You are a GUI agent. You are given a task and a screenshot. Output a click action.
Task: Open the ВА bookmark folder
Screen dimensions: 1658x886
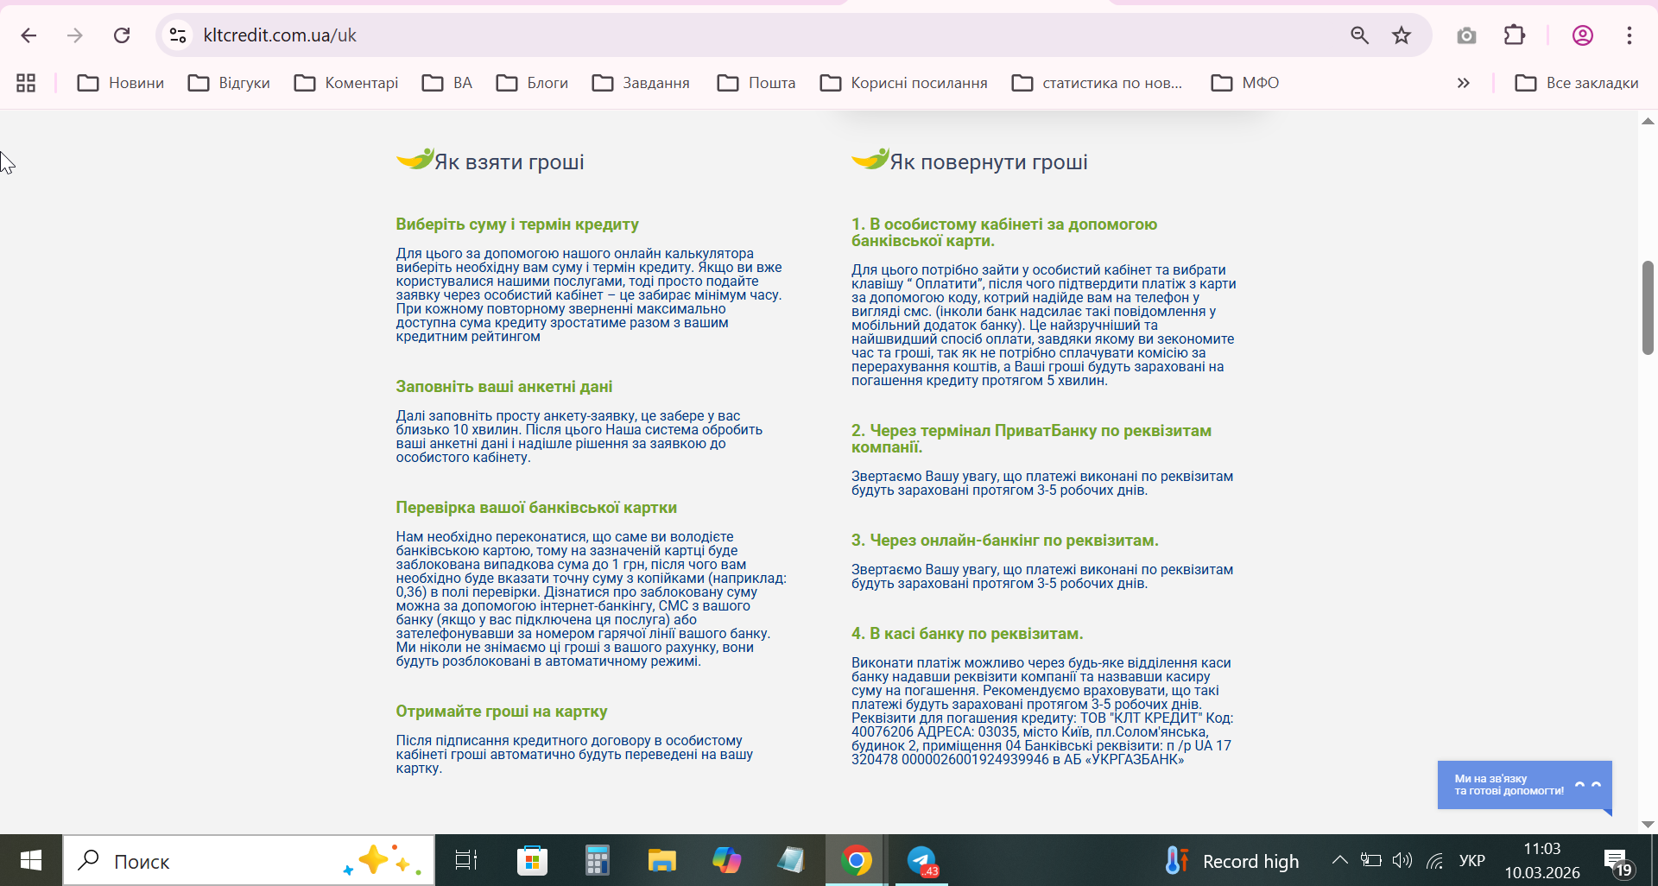pos(447,83)
